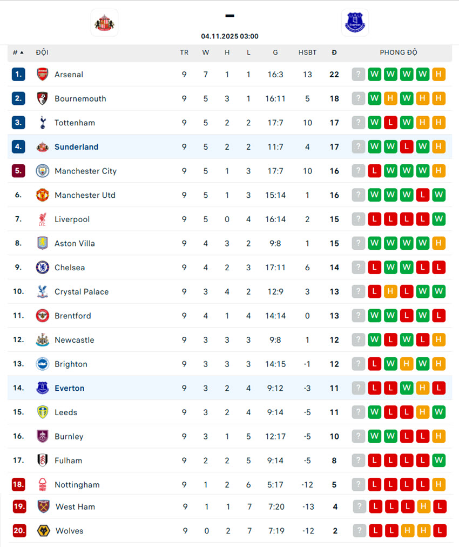459x547 pixels.
Task: Click the Sunderland crest in the match header
Action: (104, 23)
